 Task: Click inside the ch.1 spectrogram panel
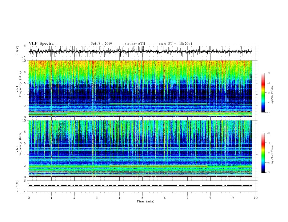(x=140, y=89)
